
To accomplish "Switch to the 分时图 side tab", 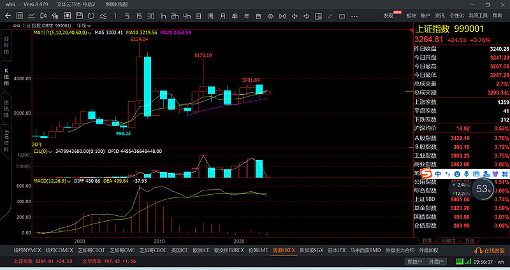I will tap(6, 45).
